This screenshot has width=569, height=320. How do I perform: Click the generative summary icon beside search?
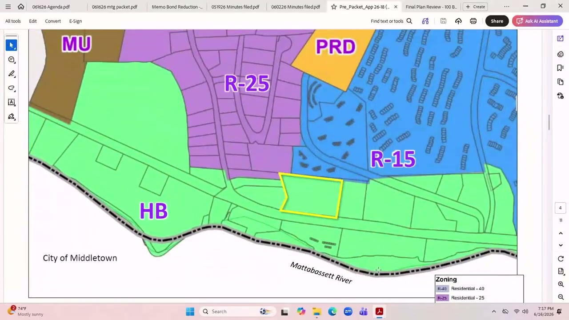(x=425, y=21)
